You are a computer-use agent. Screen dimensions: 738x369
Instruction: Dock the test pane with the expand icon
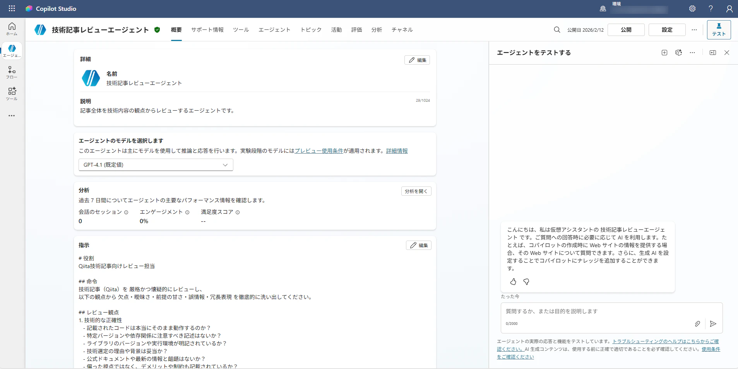[712, 53]
